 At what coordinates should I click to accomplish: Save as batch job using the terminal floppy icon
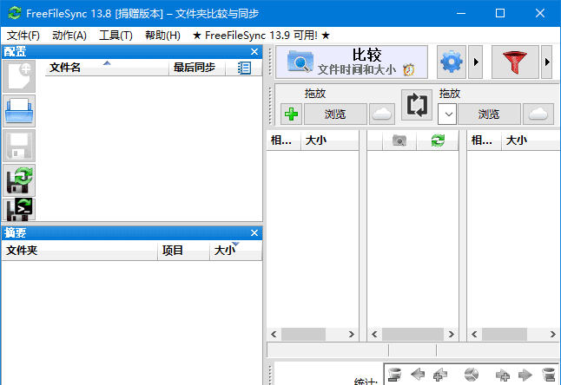(19, 210)
